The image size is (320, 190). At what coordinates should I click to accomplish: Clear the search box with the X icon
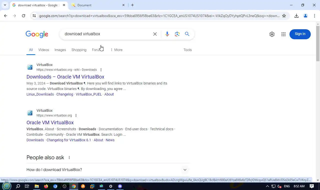coord(155,34)
